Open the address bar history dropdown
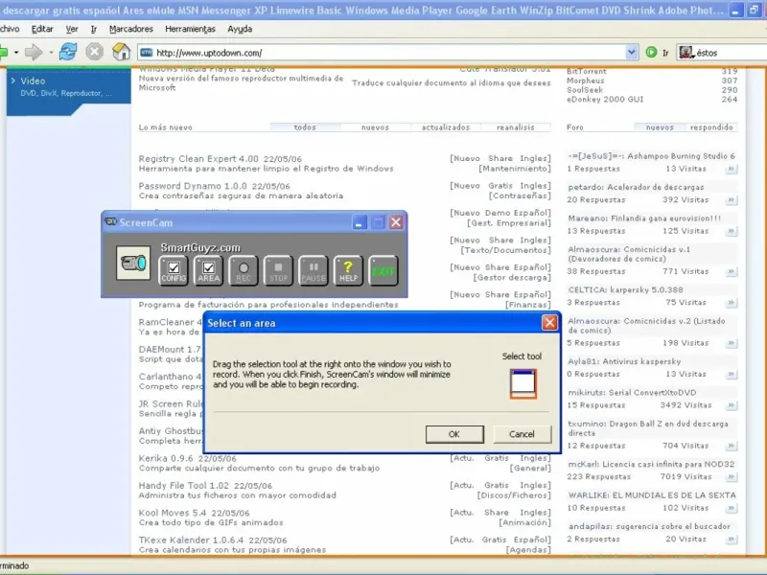 [632, 53]
